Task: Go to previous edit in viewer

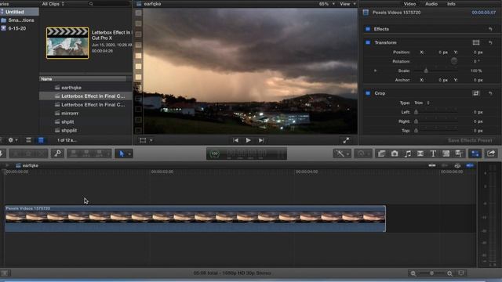Action: tap(235, 140)
